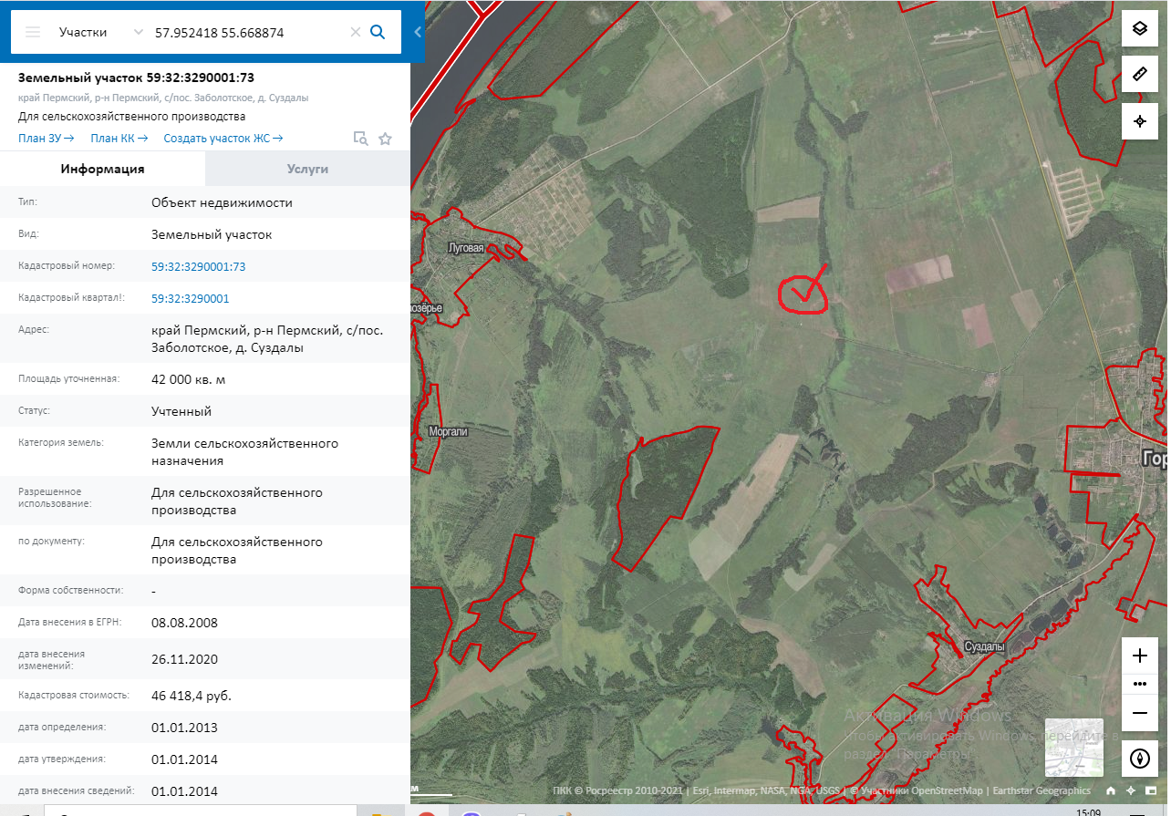Click the EGRN entry date 08.08.2008

click(x=184, y=623)
